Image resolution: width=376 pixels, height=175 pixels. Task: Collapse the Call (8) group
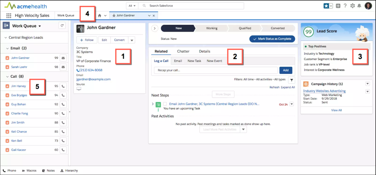click(7, 76)
